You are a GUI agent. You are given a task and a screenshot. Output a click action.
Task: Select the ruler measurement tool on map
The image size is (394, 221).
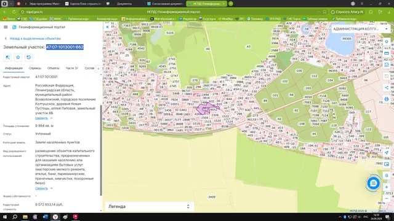[x=387, y=53]
